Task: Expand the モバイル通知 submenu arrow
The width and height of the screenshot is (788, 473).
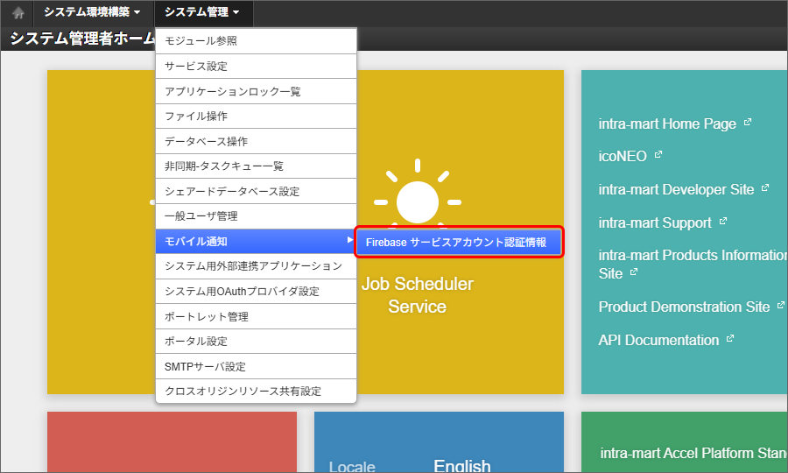Action: [x=349, y=241]
